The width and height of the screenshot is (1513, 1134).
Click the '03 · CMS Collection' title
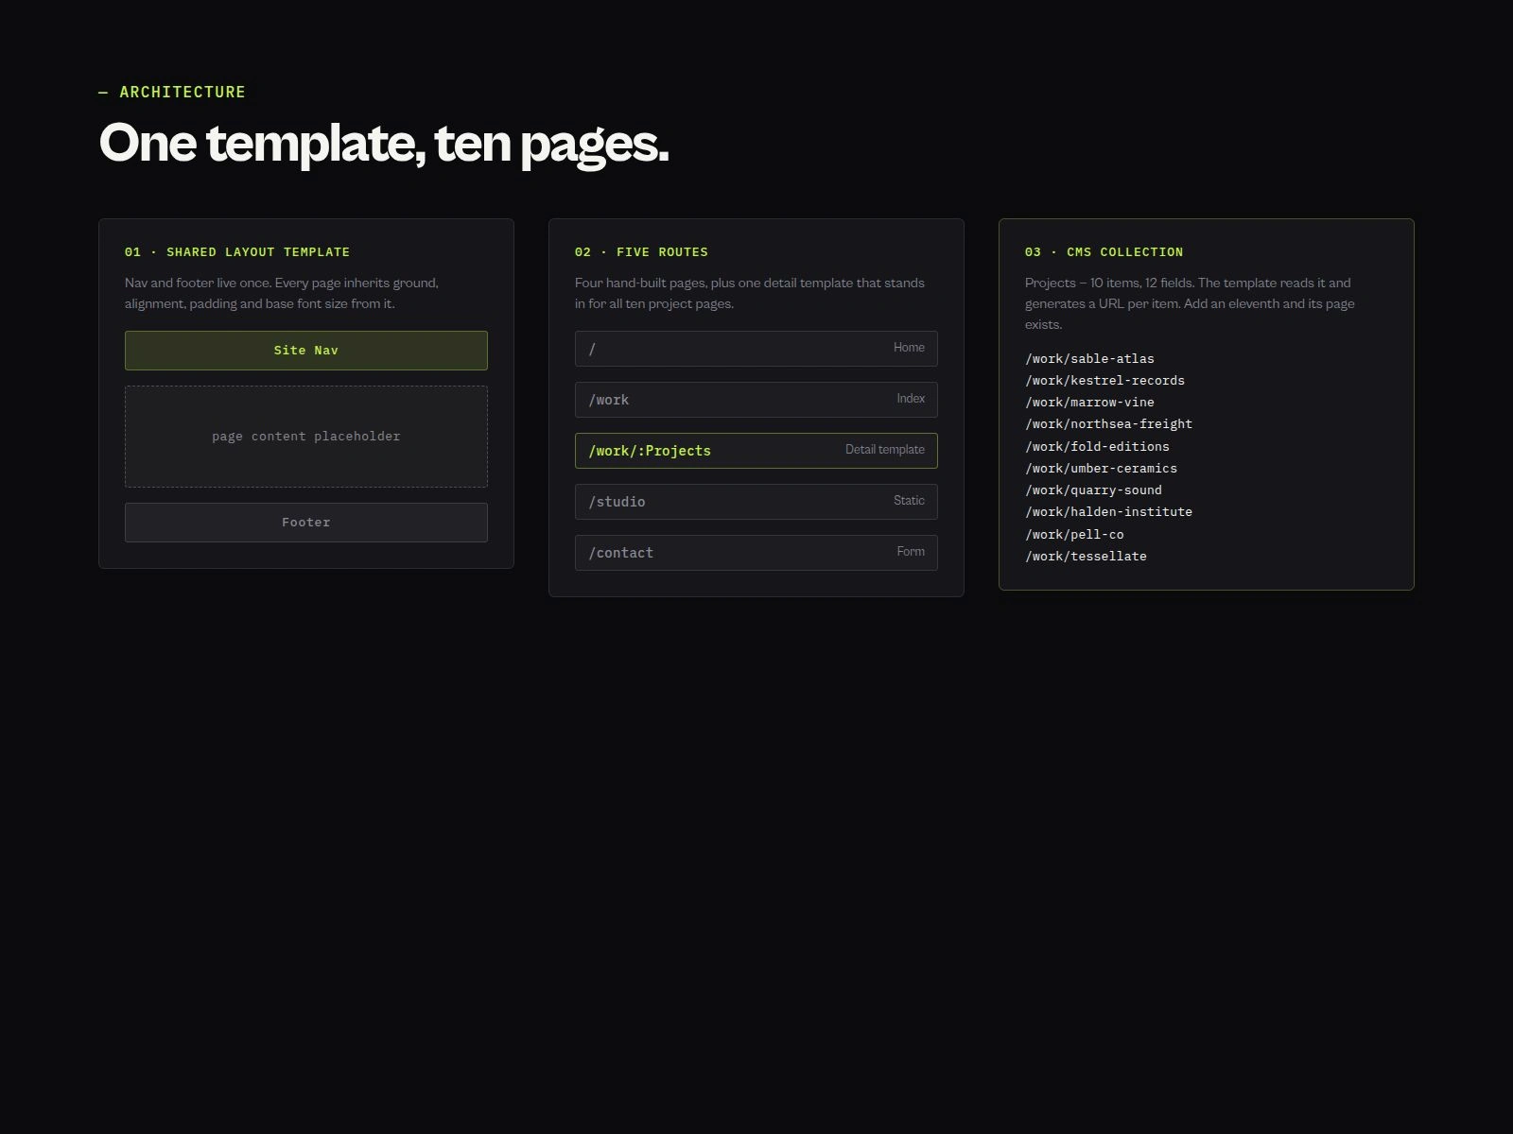click(x=1104, y=252)
